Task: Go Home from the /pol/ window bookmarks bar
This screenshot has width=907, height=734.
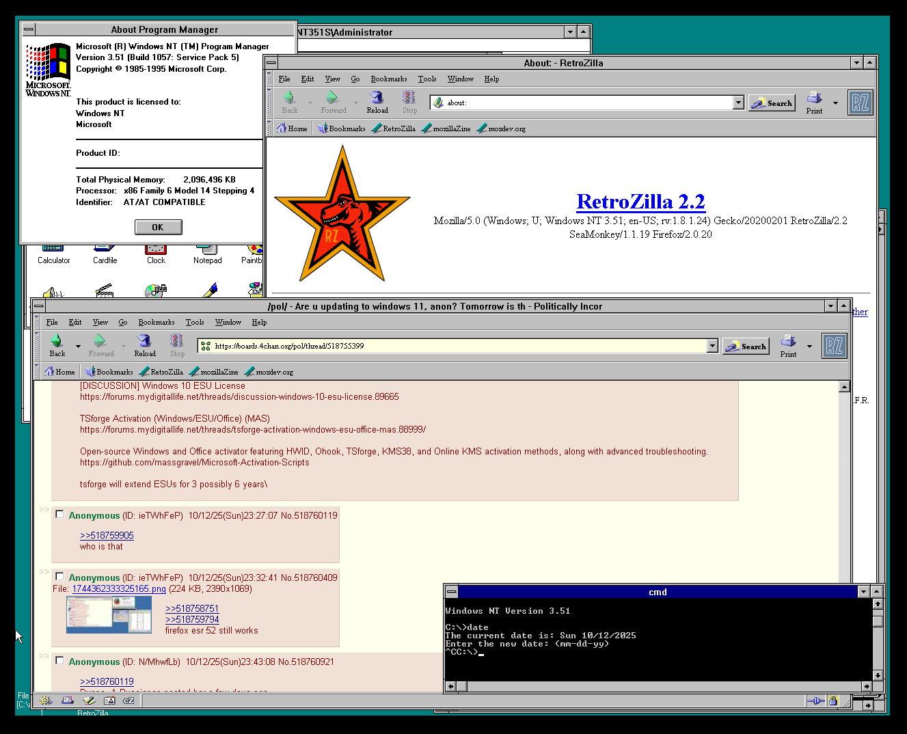Action: point(59,372)
